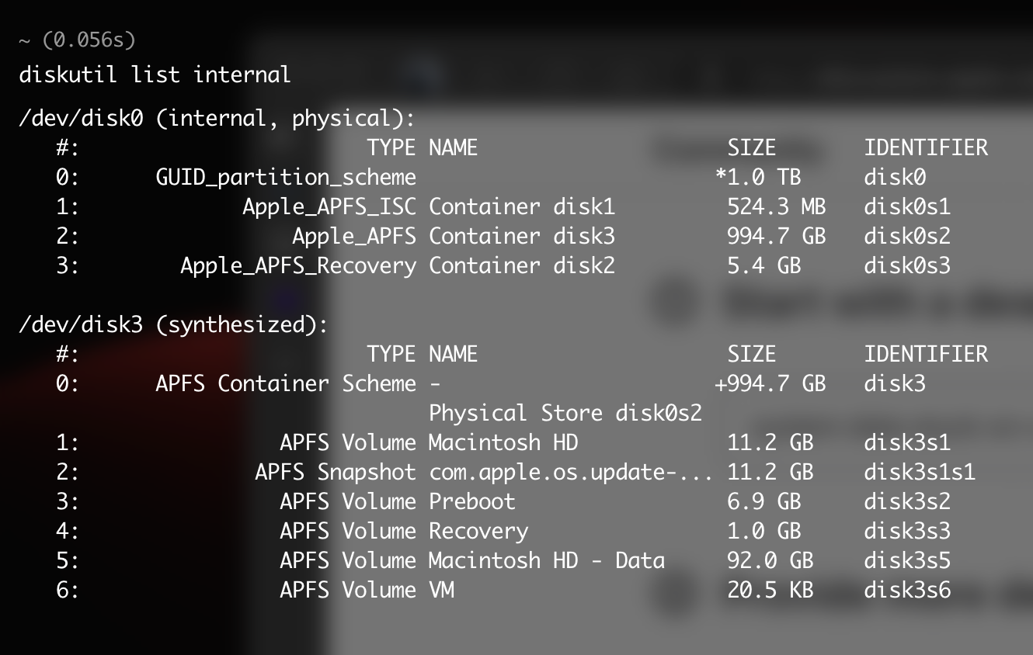Click the 524.3 MB size value
This screenshot has height=655, width=1033.
[x=777, y=207]
